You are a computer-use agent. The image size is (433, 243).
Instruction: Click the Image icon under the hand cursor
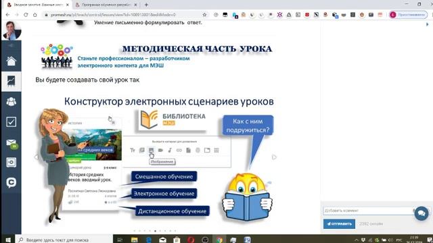point(151,150)
